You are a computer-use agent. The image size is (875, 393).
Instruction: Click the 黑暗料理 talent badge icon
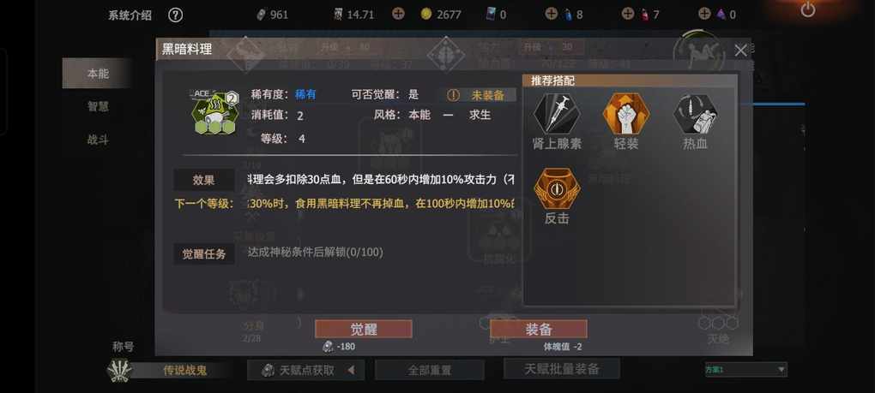[x=214, y=112]
